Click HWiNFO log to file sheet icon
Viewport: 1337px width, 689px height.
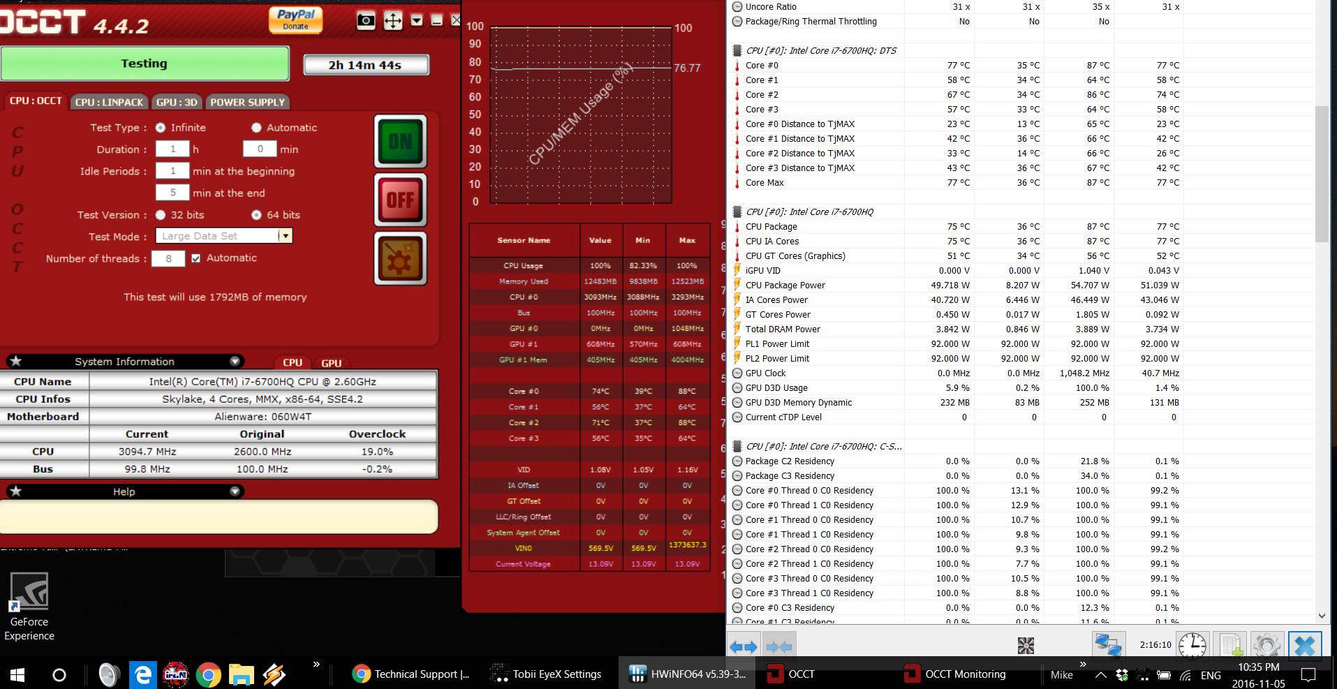tap(1230, 646)
